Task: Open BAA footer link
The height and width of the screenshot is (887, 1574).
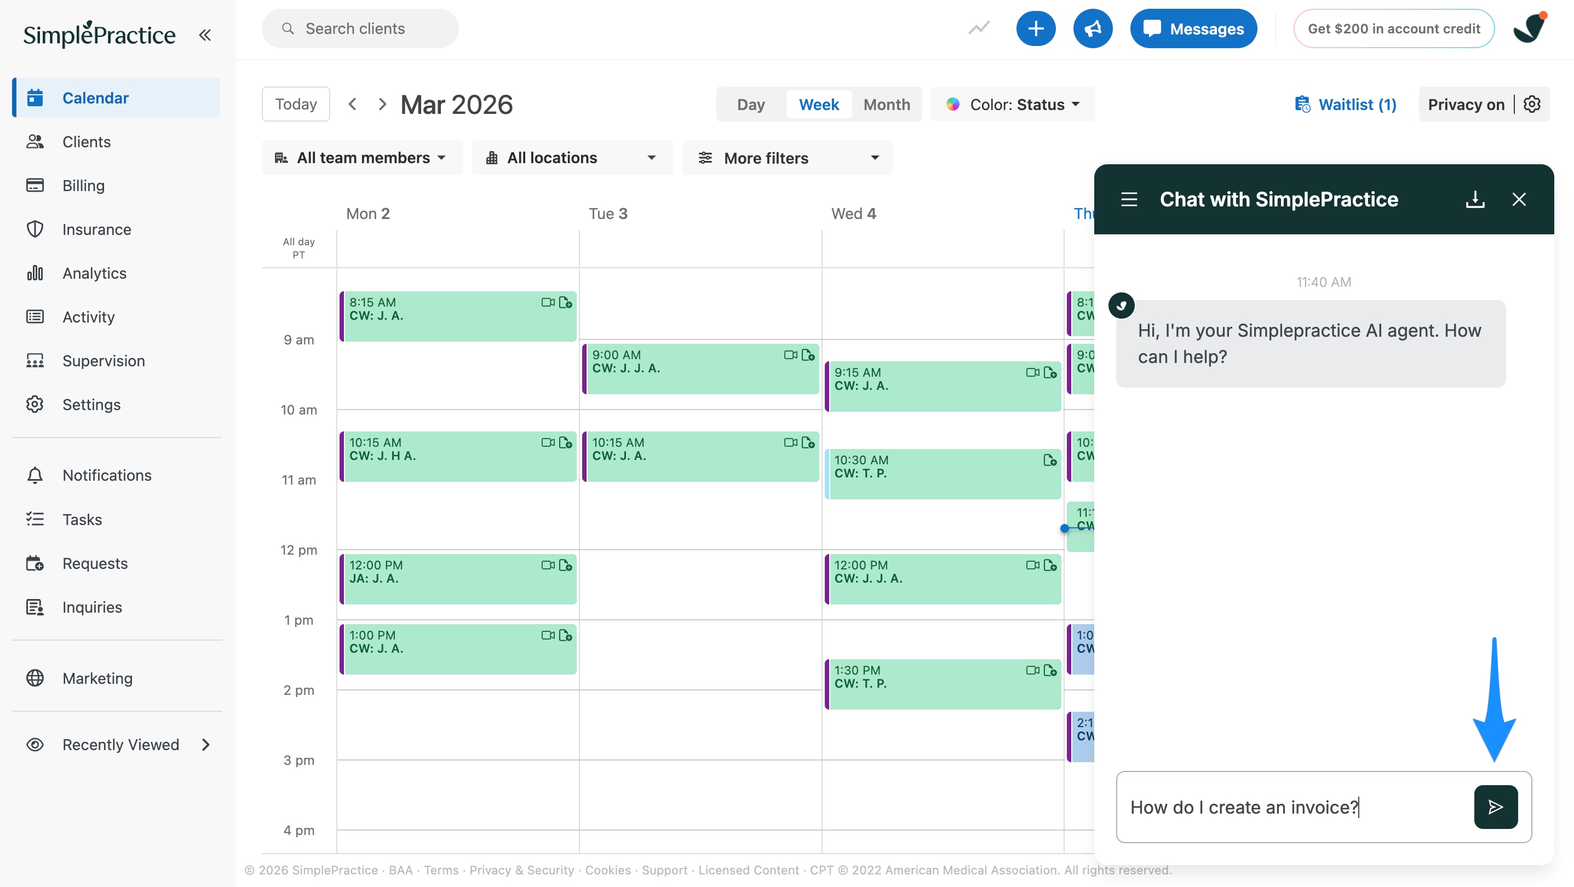Action: coord(401,870)
